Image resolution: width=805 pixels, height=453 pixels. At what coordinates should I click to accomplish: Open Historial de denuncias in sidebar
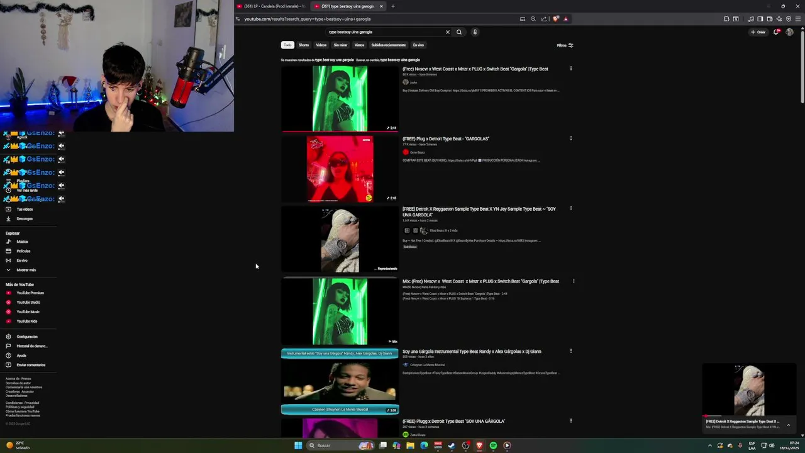point(27,346)
